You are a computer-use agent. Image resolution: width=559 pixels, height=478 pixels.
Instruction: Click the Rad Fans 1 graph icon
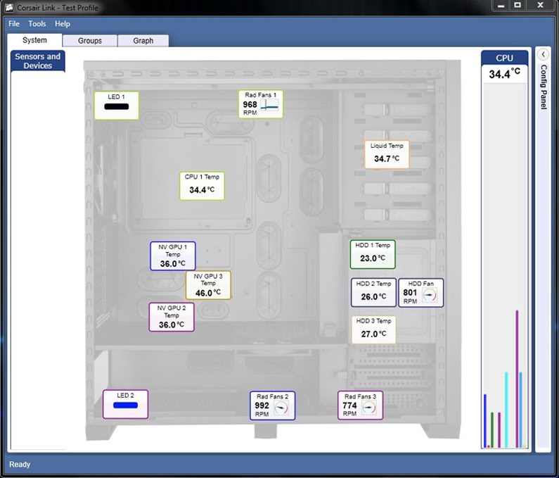point(269,105)
